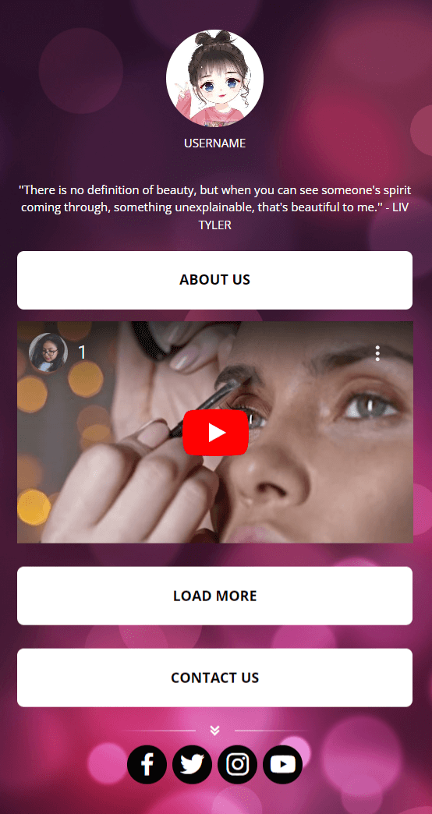This screenshot has width=432, height=814.
Task: Visit the Instagram camera icon
Action: [237, 764]
